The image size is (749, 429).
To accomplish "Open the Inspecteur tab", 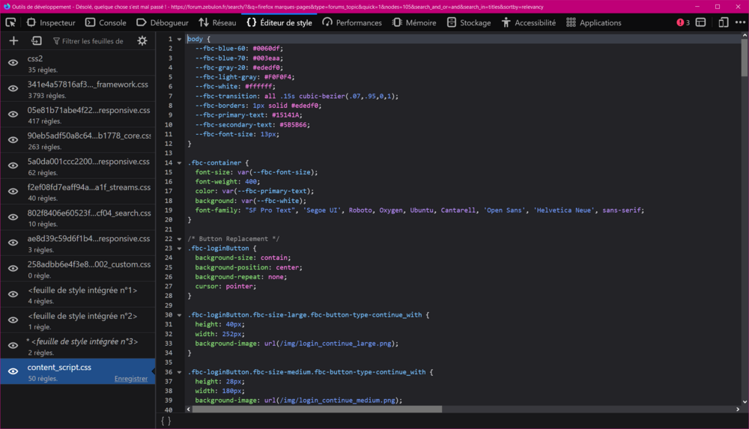I will [51, 22].
